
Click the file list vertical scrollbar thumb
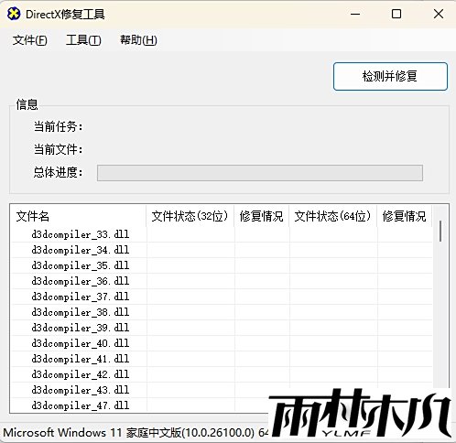click(440, 232)
